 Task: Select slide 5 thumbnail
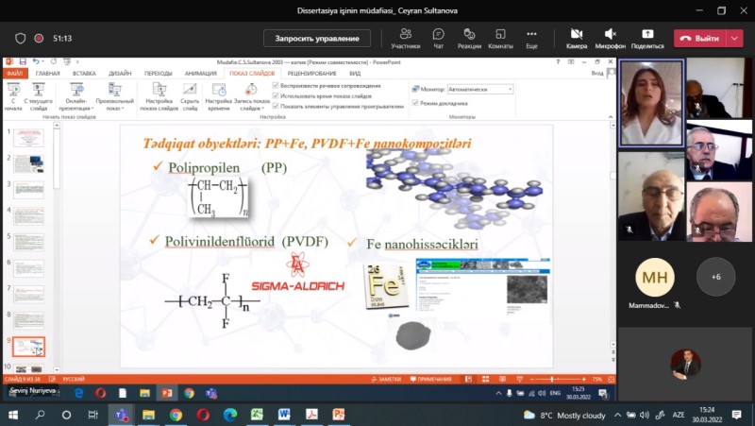coord(28,242)
